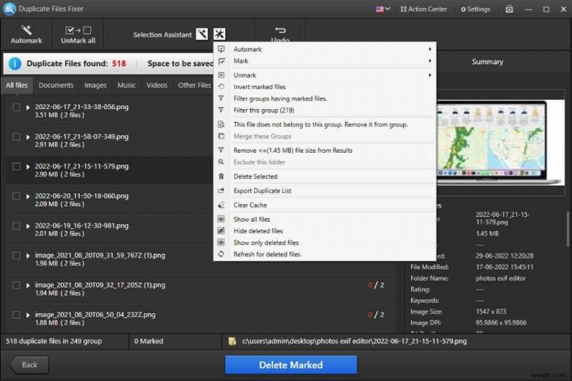Viewport: 572px width, 381px height.
Task: Click the Selection Assistant tools icon
Action: click(x=220, y=34)
